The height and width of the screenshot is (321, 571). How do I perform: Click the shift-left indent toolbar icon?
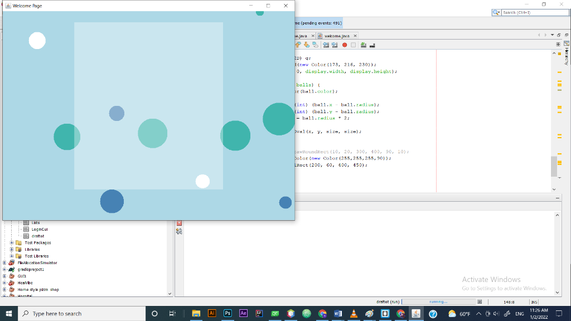[x=325, y=45]
